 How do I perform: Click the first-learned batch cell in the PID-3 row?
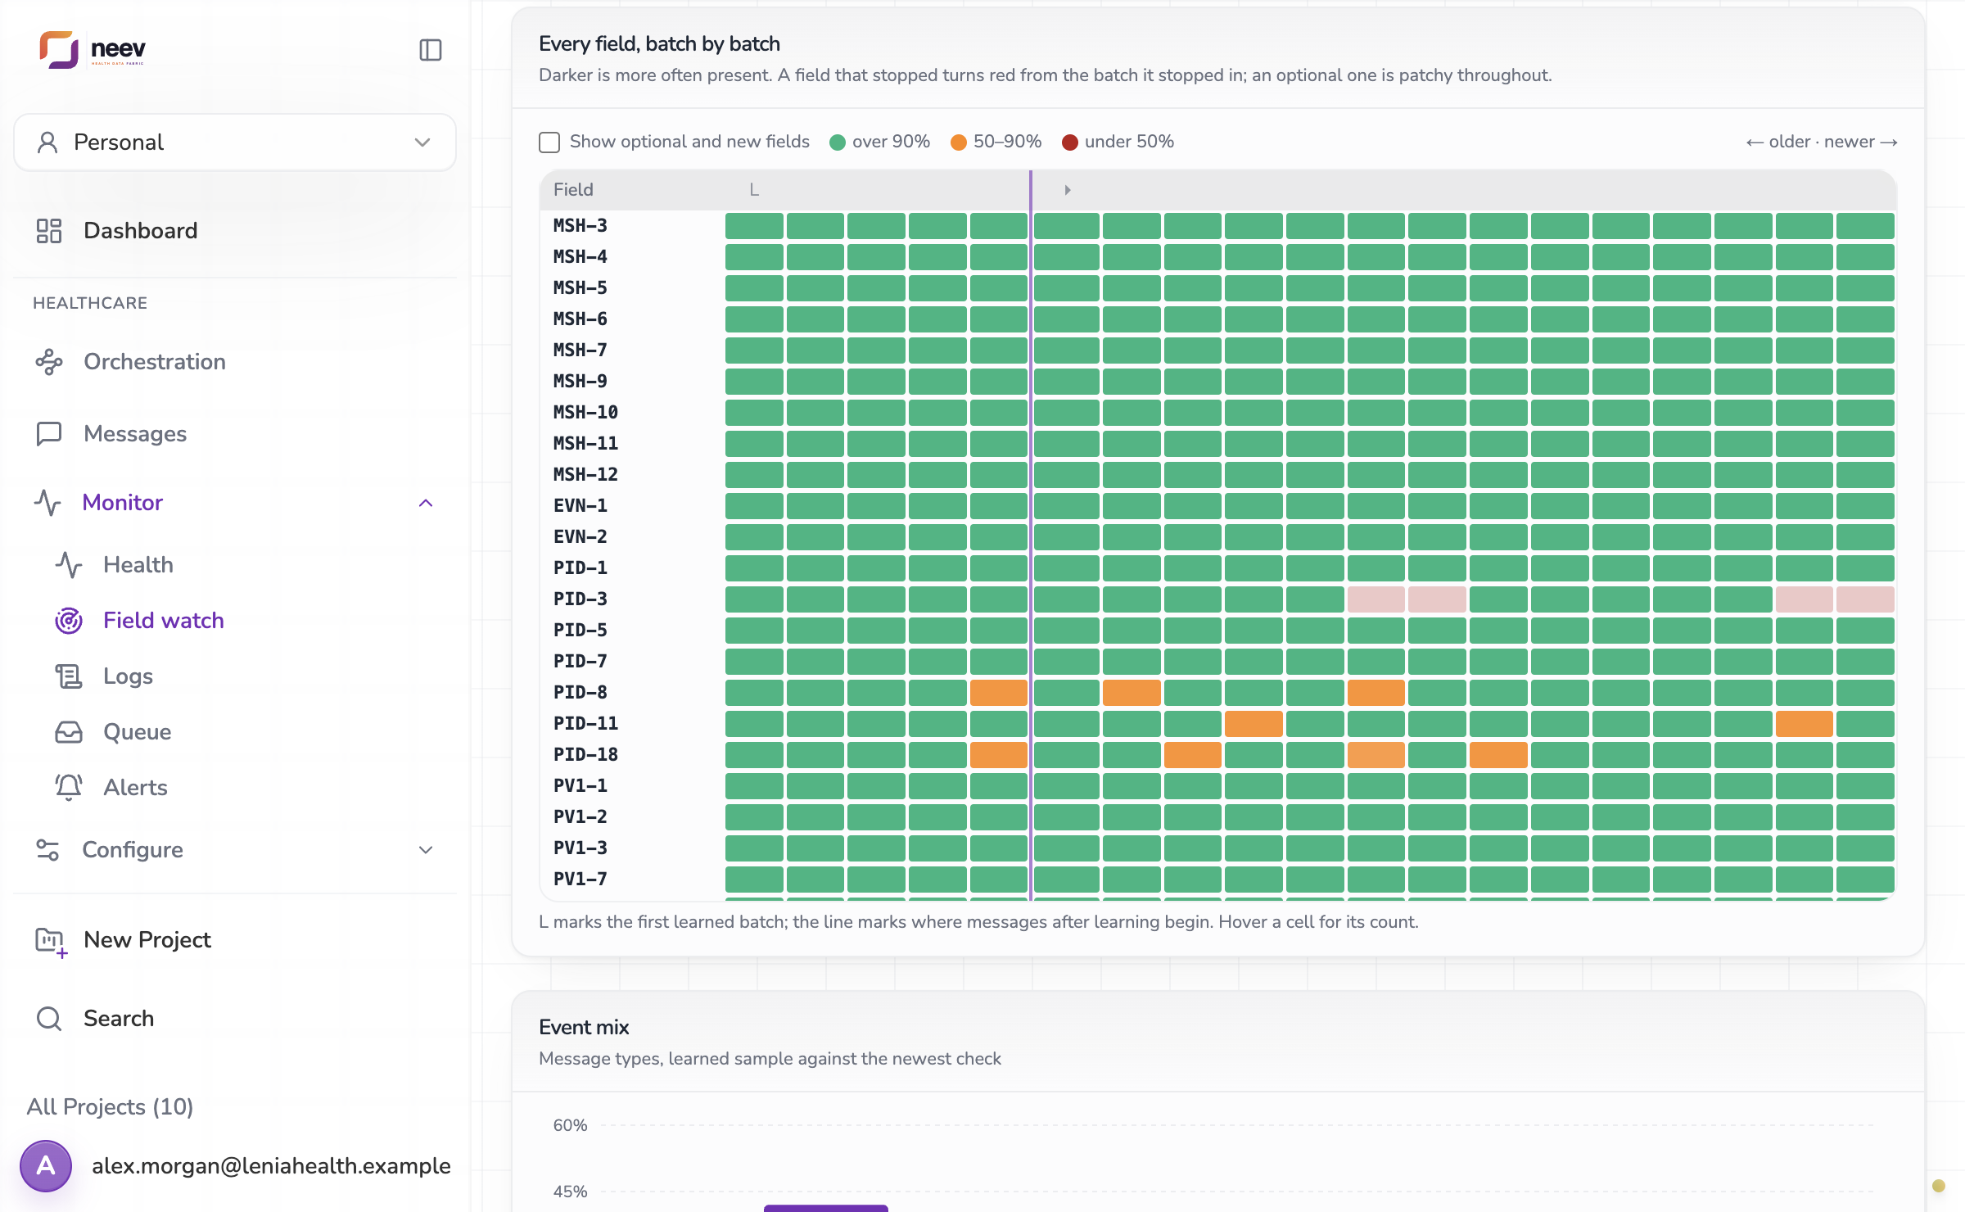point(754,599)
